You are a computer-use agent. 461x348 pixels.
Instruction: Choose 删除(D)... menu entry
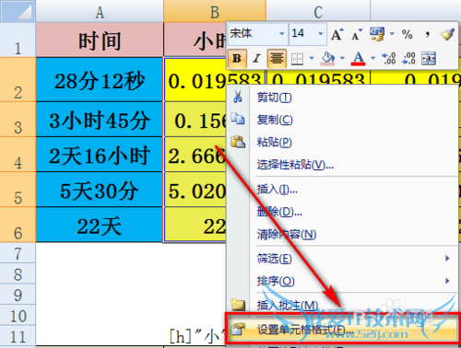(343, 212)
